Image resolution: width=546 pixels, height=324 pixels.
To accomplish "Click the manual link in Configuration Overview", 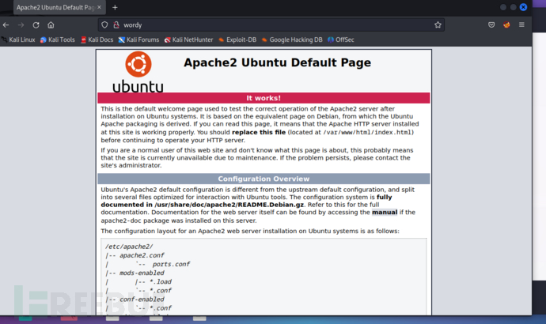I will pos(385,212).
